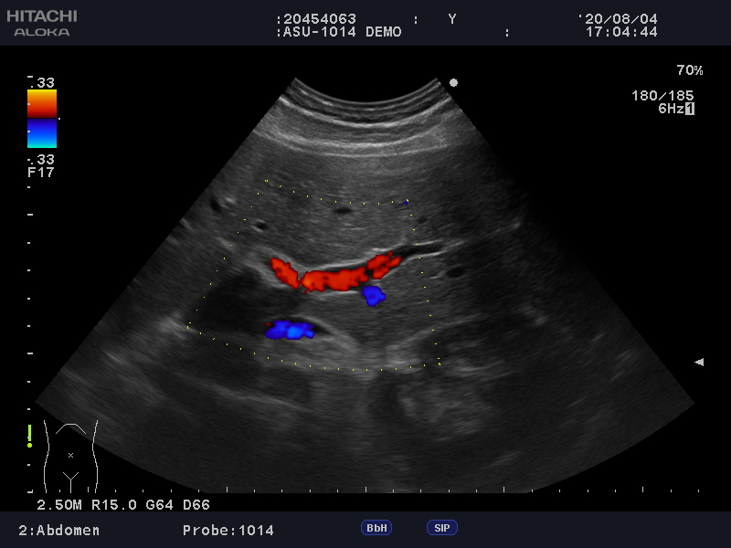Click the focus position arrow marker
Viewport: 731px width, 548px height.
click(x=699, y=363)
